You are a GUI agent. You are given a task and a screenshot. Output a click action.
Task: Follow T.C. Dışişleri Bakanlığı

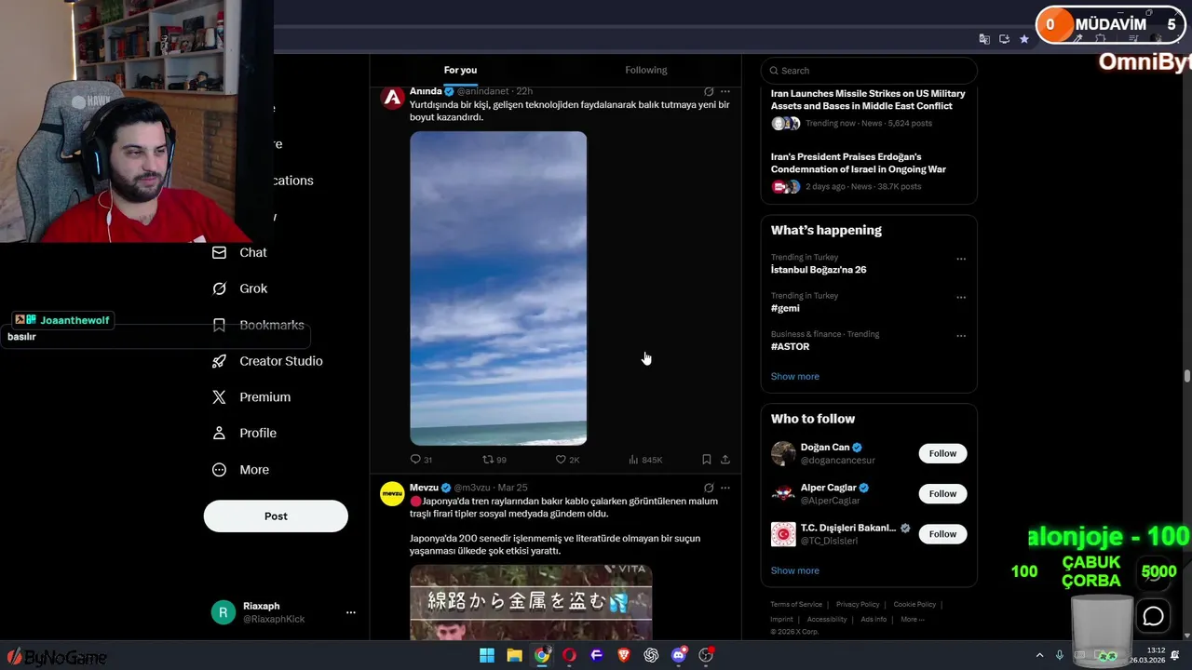pos(942,534)
